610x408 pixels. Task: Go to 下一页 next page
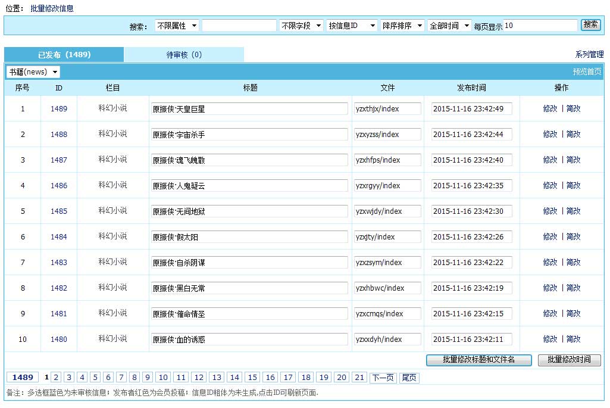[383, 378]
